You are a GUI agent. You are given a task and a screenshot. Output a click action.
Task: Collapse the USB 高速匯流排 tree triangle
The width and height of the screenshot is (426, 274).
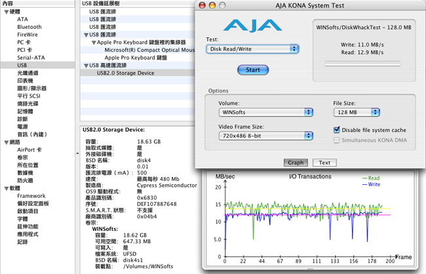pyautogui.click(x=86, y=66)
